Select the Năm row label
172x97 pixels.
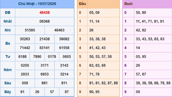[x=8, y=70]
